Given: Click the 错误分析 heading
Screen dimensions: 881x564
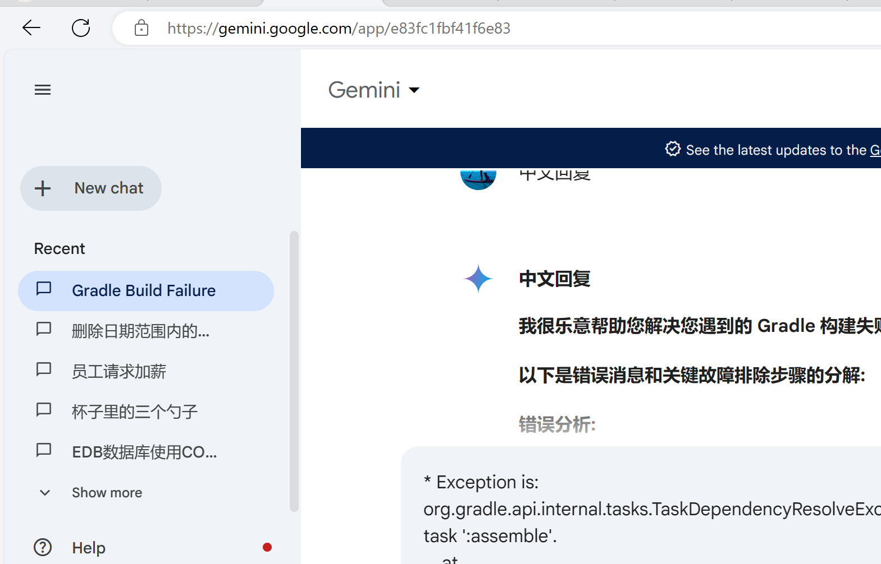Looking at the screenshot, I should [557, 424].
